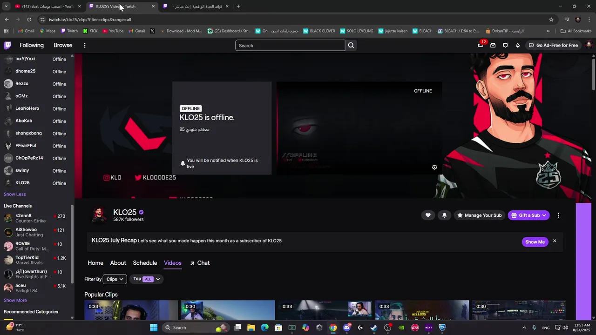Open the SOLO LEVELING bookmark

tap(357, 31)
